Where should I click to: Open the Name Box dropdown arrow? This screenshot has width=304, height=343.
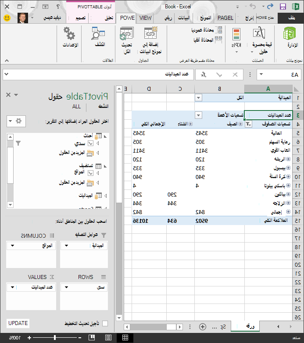click(261, 75)
